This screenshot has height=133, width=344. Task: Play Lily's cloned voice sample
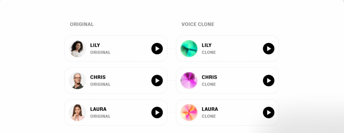tap(268, 48)
